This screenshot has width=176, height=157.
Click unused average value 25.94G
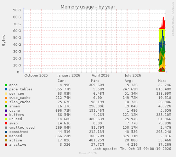click(131, 119)
